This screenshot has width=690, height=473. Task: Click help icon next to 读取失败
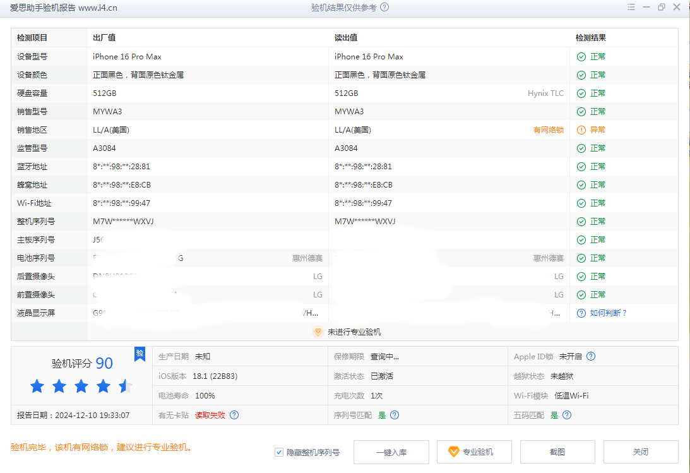coord(234,415)
